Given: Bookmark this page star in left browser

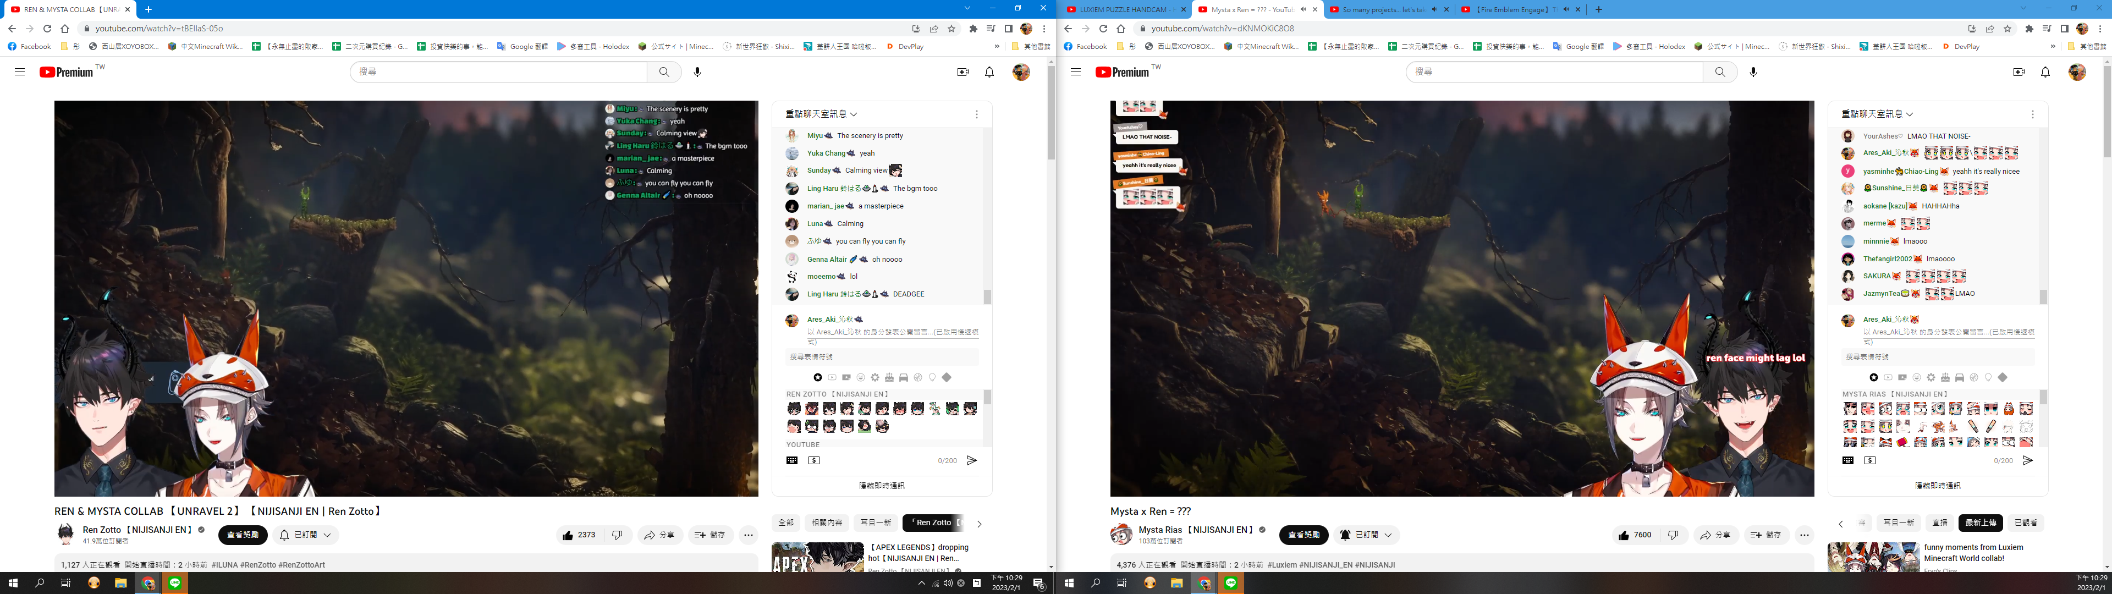Looking at the screenshot, I should tap(951, 28).
